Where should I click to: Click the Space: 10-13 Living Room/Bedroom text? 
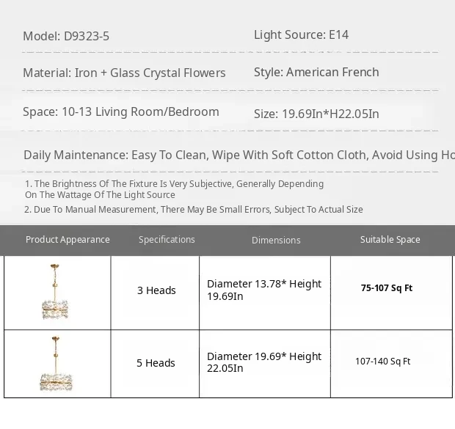121,112
